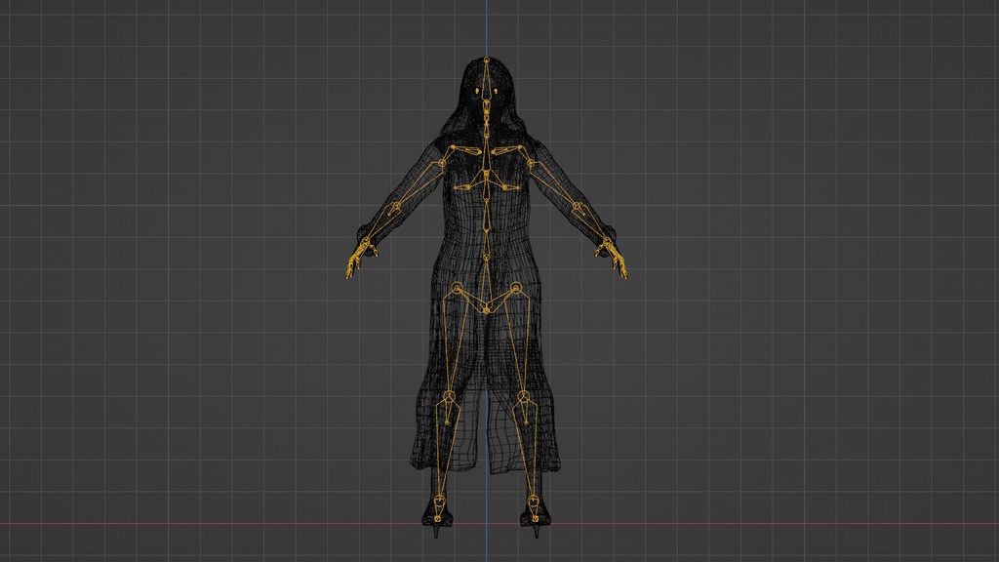
Task: Select the spine bone in the torso
Action: click(486, 216)
